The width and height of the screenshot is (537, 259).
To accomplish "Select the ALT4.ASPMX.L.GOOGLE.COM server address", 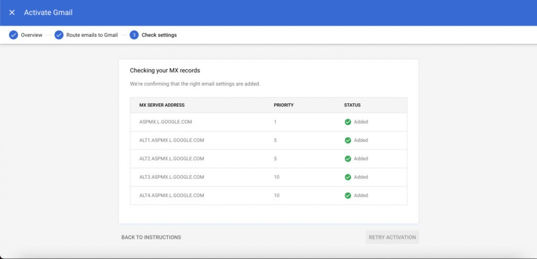I will tap(171, 196).
